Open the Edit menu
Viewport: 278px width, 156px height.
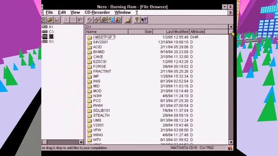click(62, 13)
